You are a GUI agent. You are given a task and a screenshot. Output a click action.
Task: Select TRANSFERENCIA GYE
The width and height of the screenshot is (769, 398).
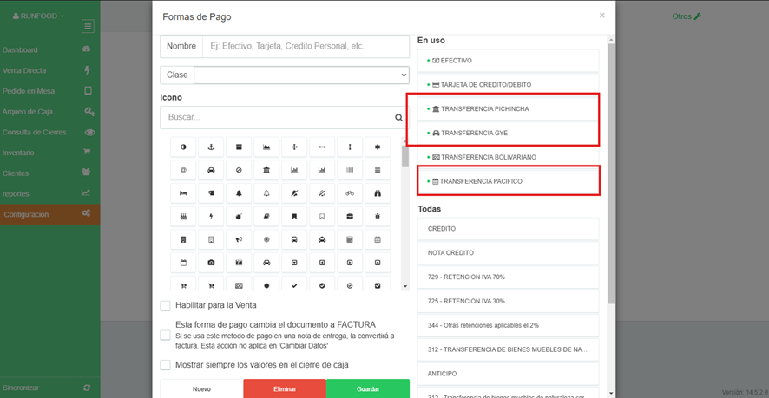pos(508,133)
